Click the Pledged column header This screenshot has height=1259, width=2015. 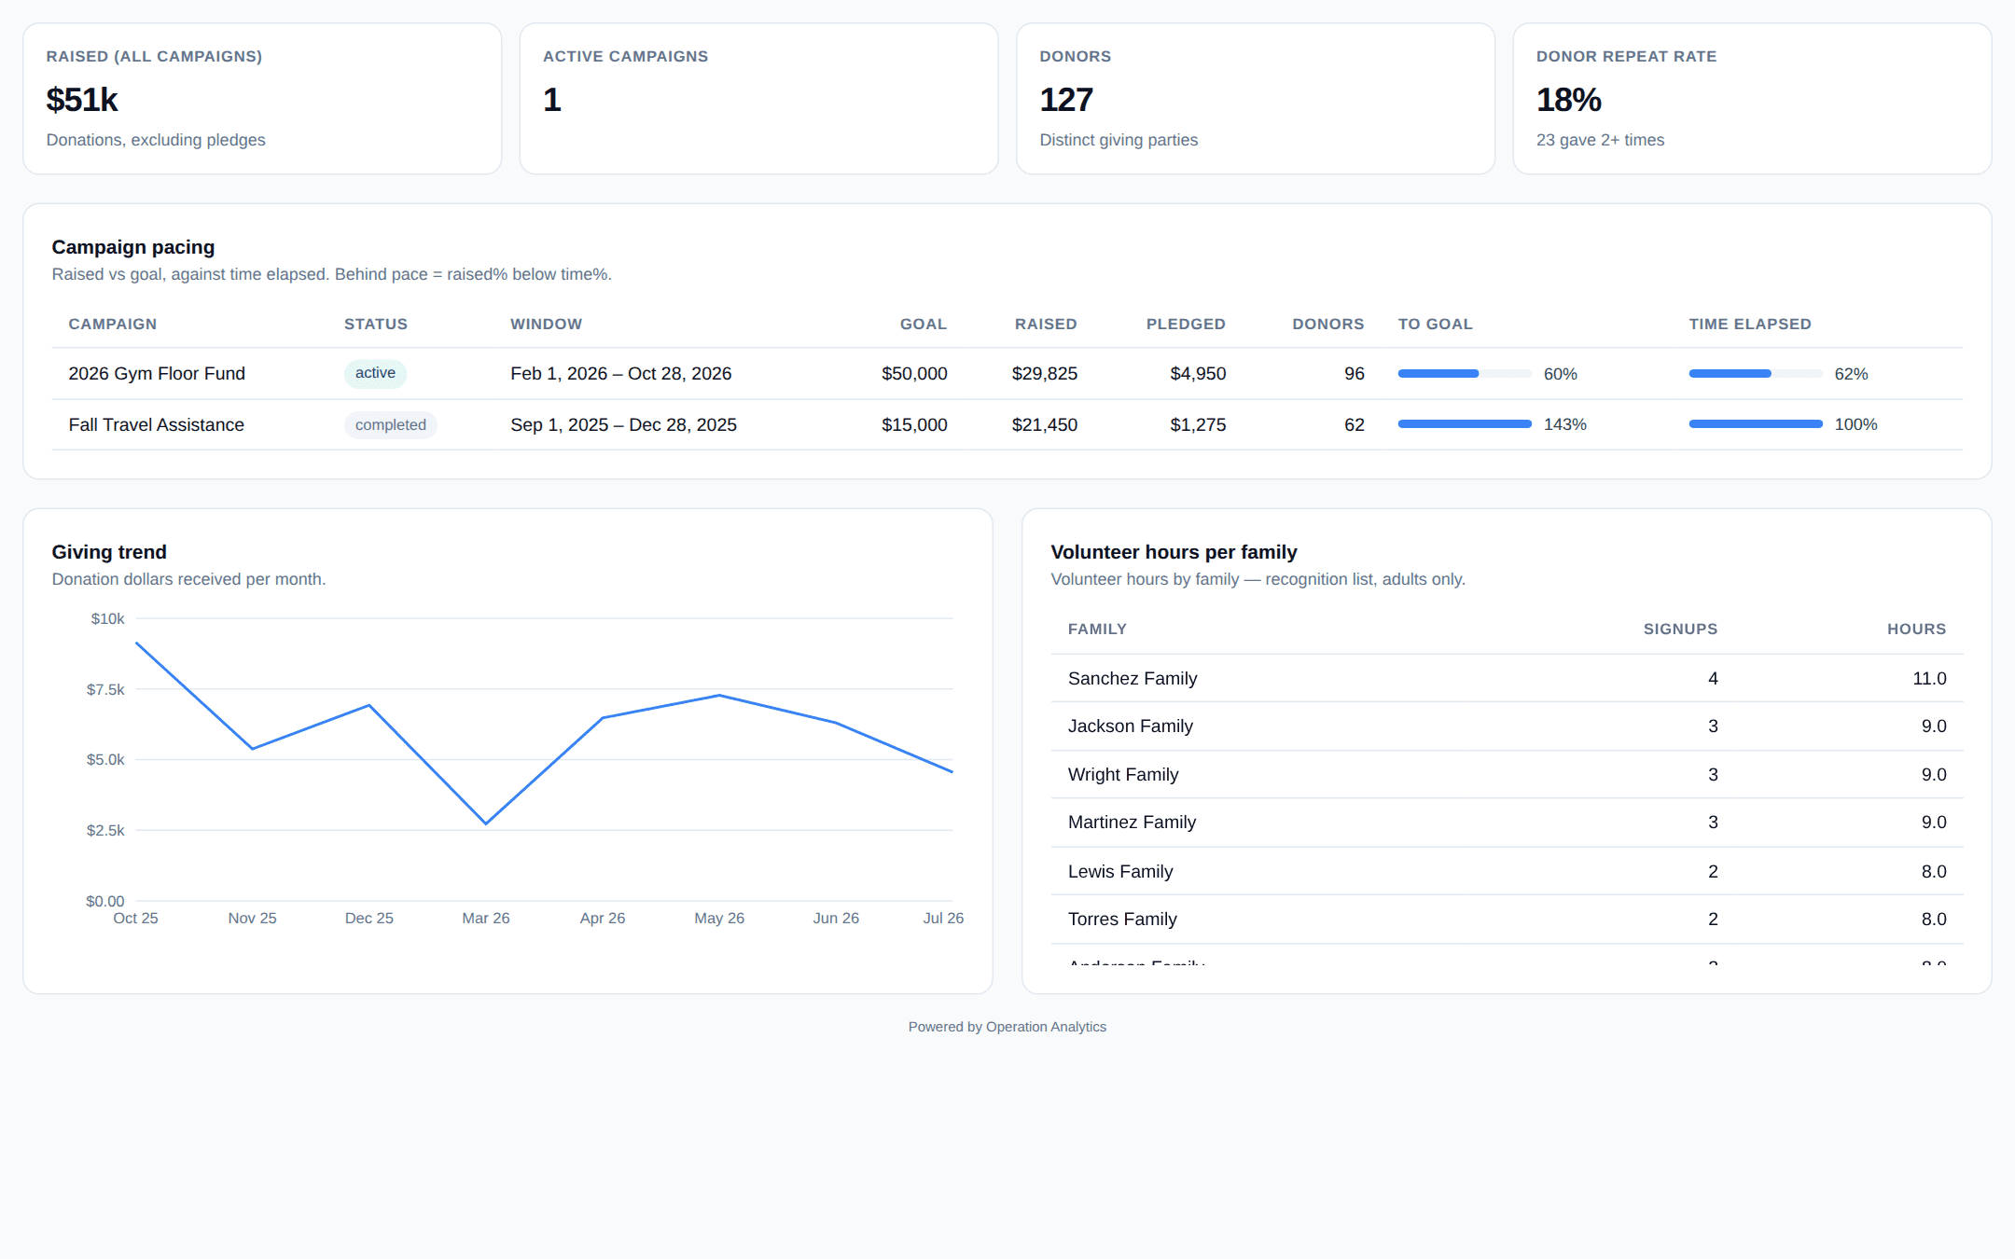pyautogui.click(x=1186, y=324)
